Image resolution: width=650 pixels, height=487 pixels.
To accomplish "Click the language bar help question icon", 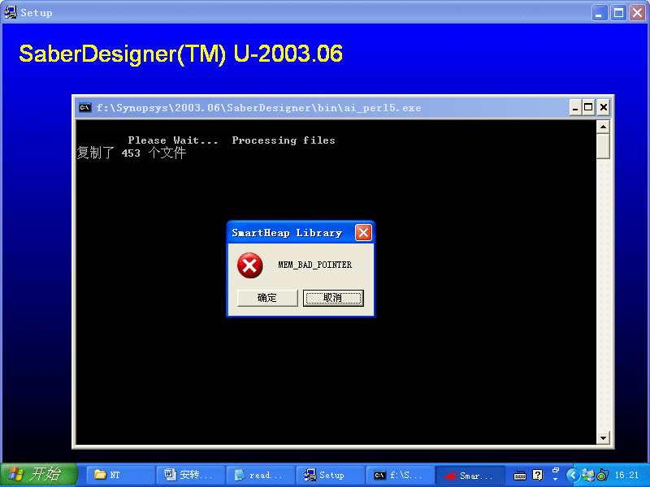I will click(x=537, y=475).
